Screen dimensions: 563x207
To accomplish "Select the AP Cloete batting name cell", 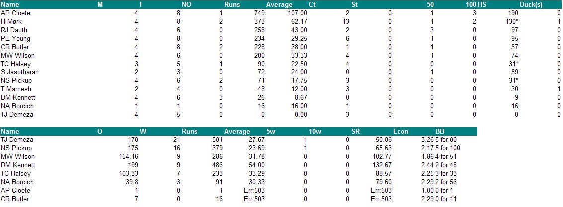I will (x=15, y=13).
